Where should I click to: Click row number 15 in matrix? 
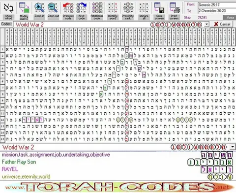(x=2, y=139)
